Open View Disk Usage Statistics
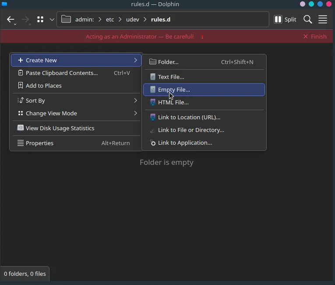This screenshot has width=335, height=285. (x=76, y=128)
